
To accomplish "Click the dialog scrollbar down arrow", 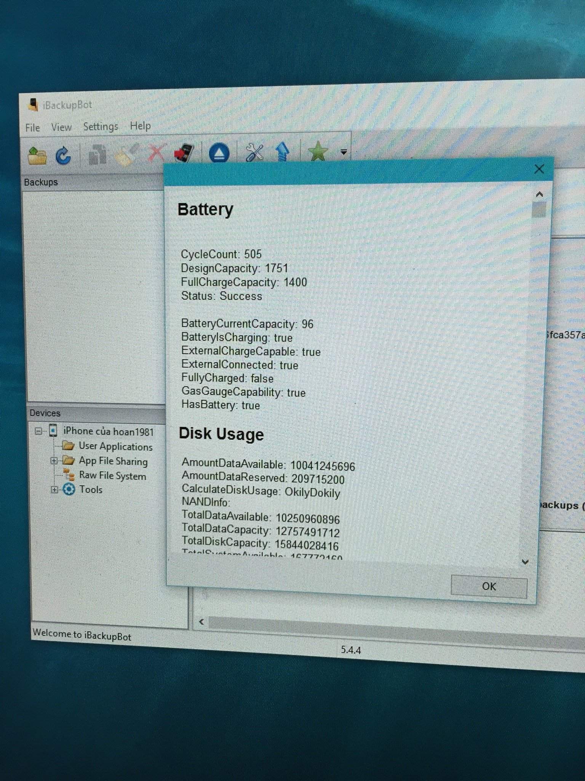I will click(x=525, y=562).
